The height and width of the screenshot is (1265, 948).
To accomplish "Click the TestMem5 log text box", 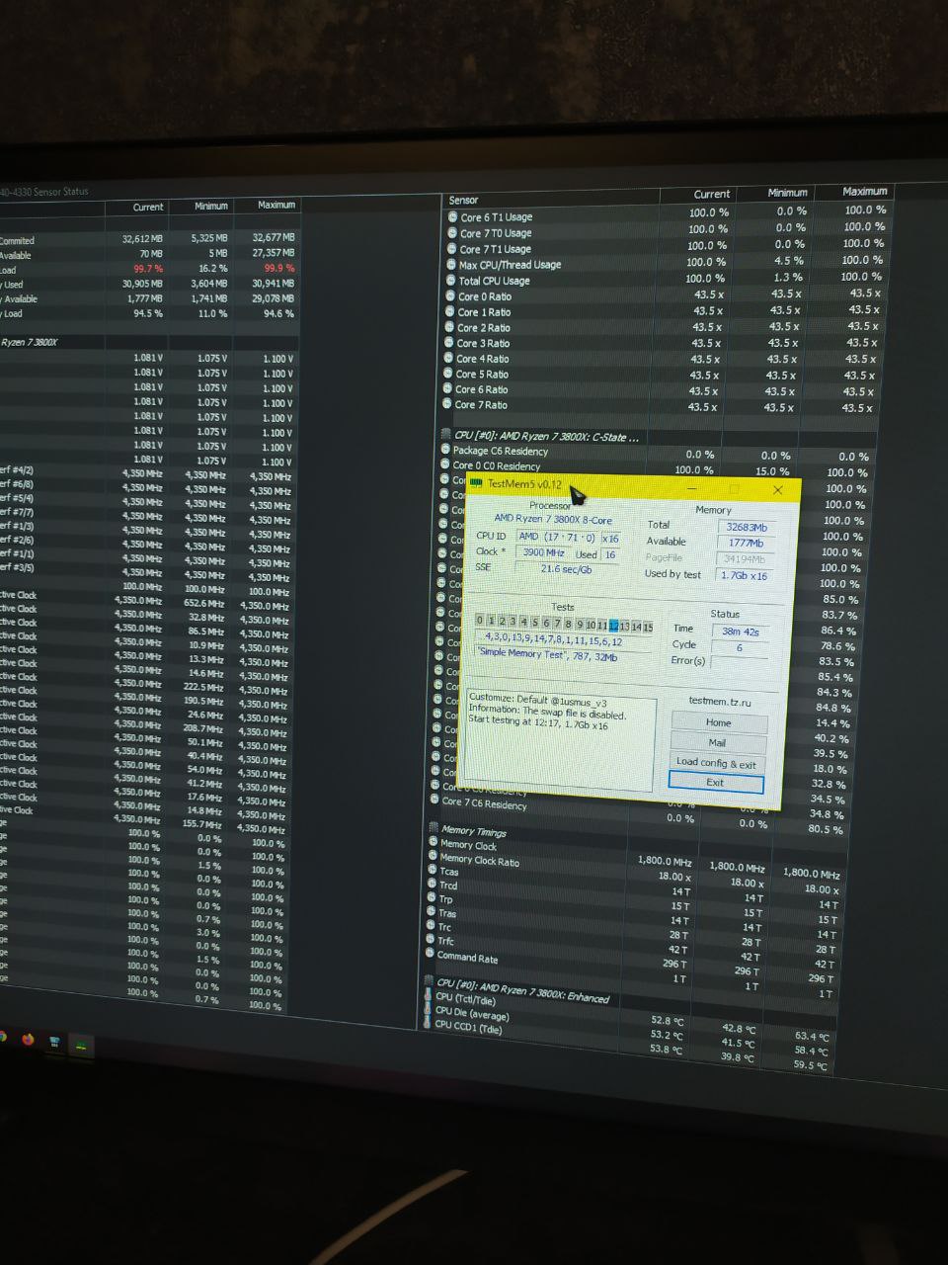I will pyautogui.click(x=560, y=738).
